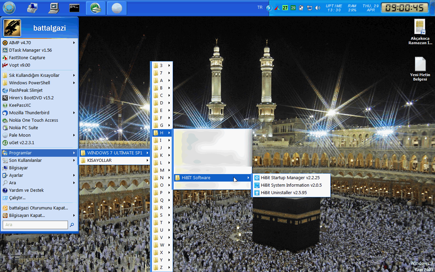This screenshot has height=272, width=435.
Task: Launch Nokia PC Suite
Action: [39, 128]
